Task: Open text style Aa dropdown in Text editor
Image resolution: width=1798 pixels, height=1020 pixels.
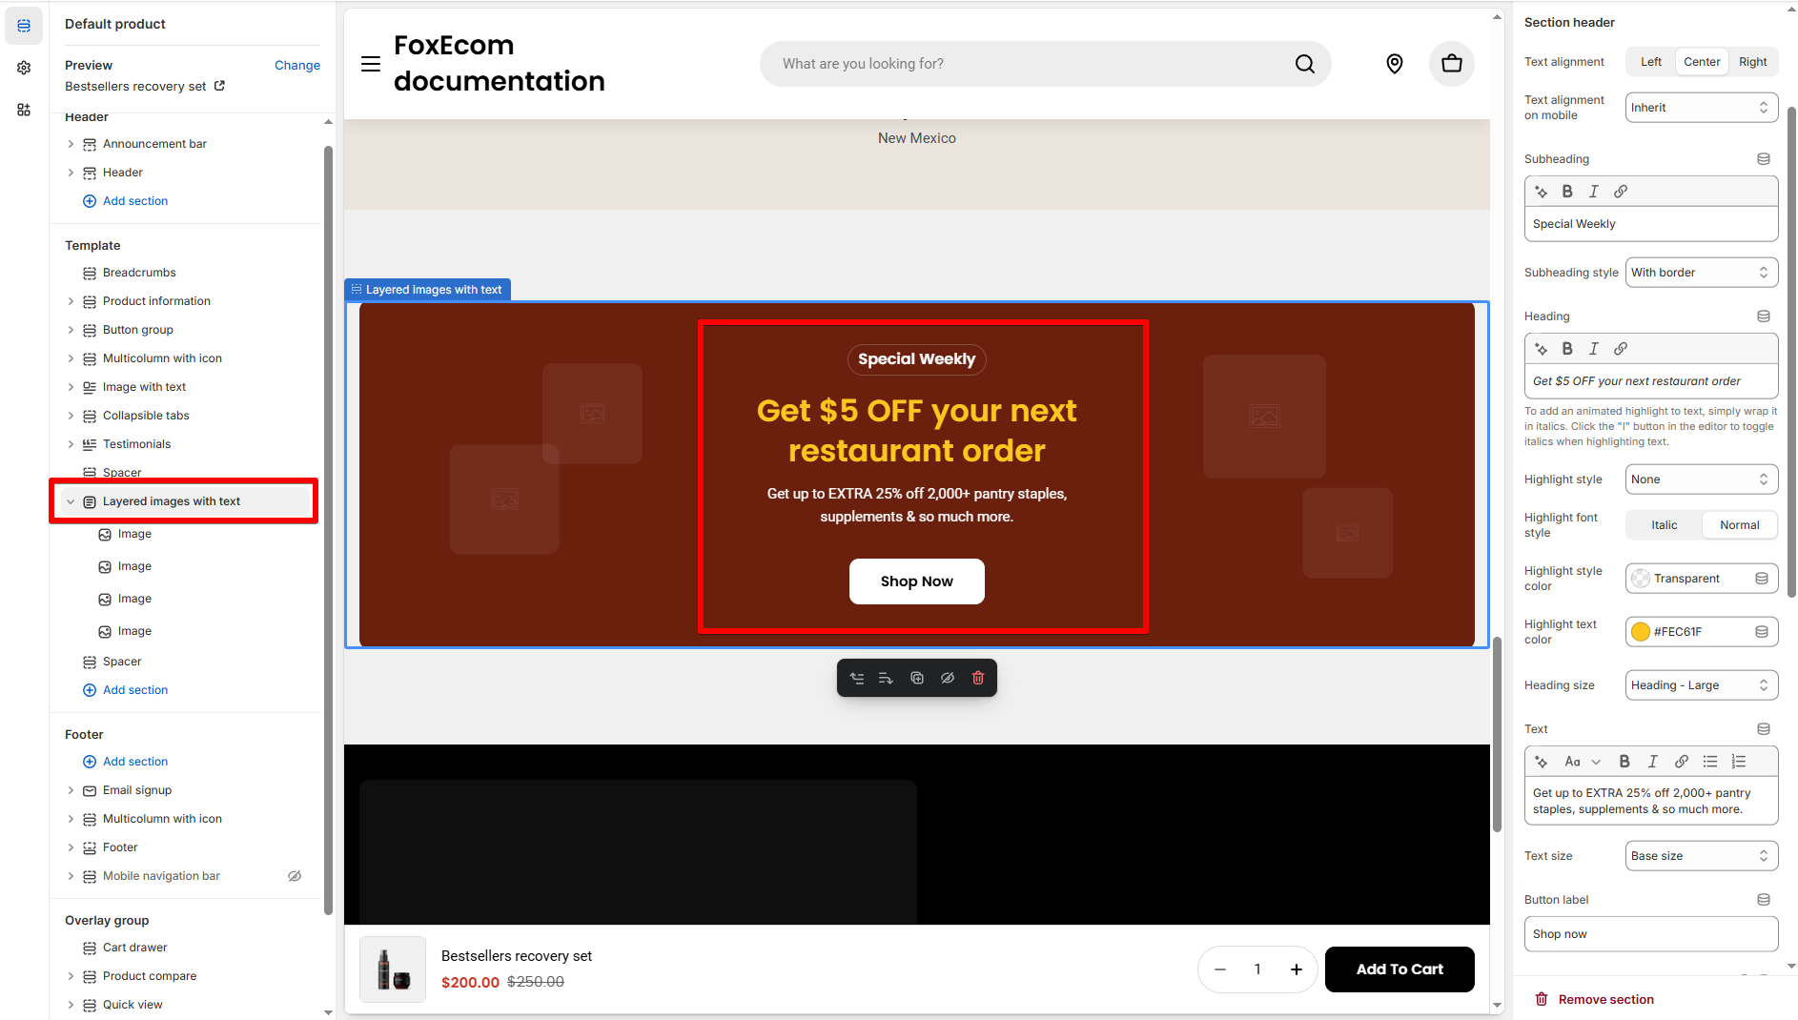Action: (x=1583, y=762)
